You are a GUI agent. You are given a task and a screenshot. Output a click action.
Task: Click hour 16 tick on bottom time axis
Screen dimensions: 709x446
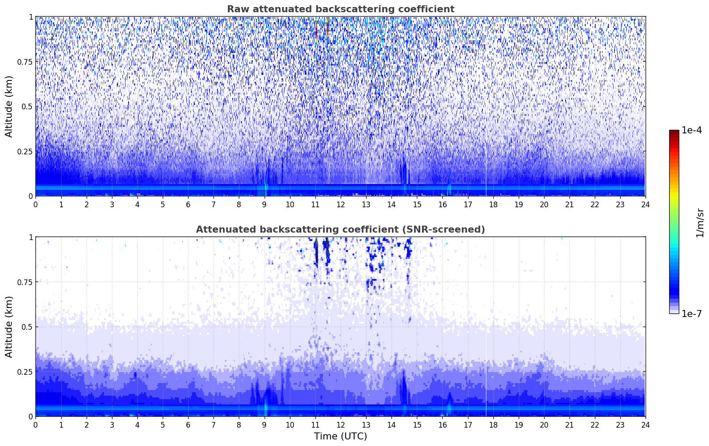click(442, 425)
